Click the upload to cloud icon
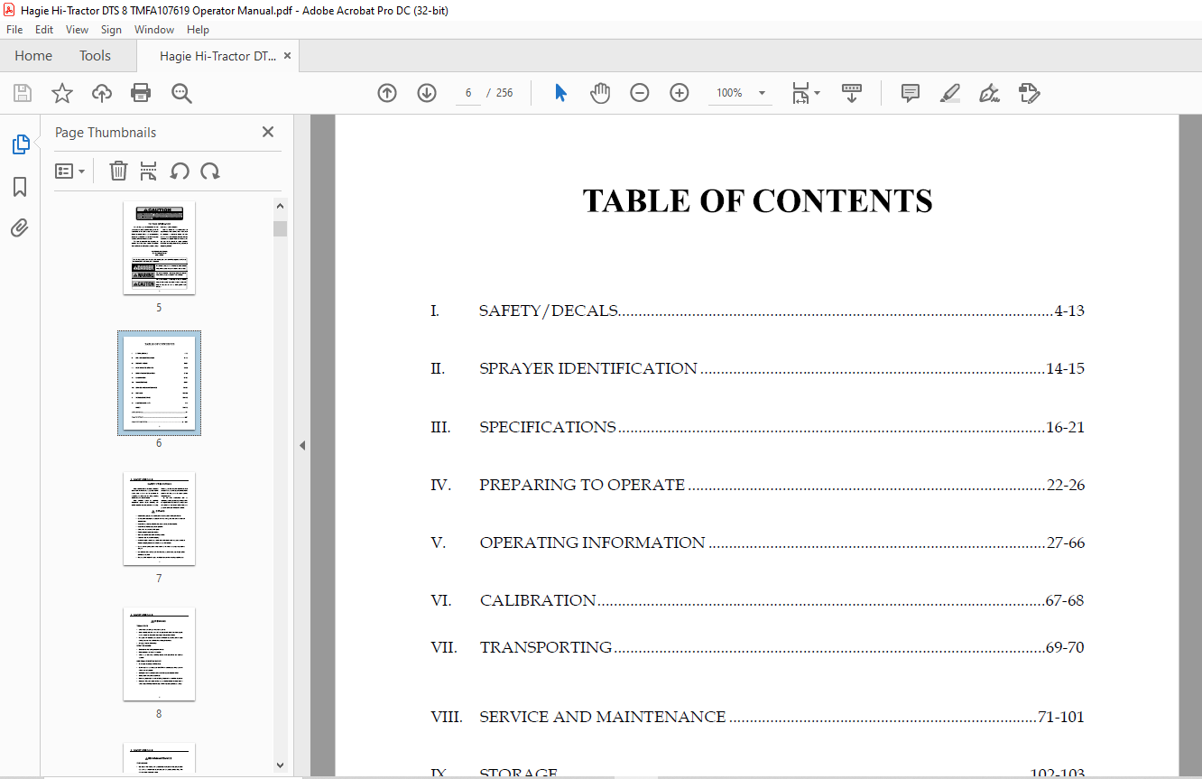The image size is (1202, 779). [x=102, y=93]
